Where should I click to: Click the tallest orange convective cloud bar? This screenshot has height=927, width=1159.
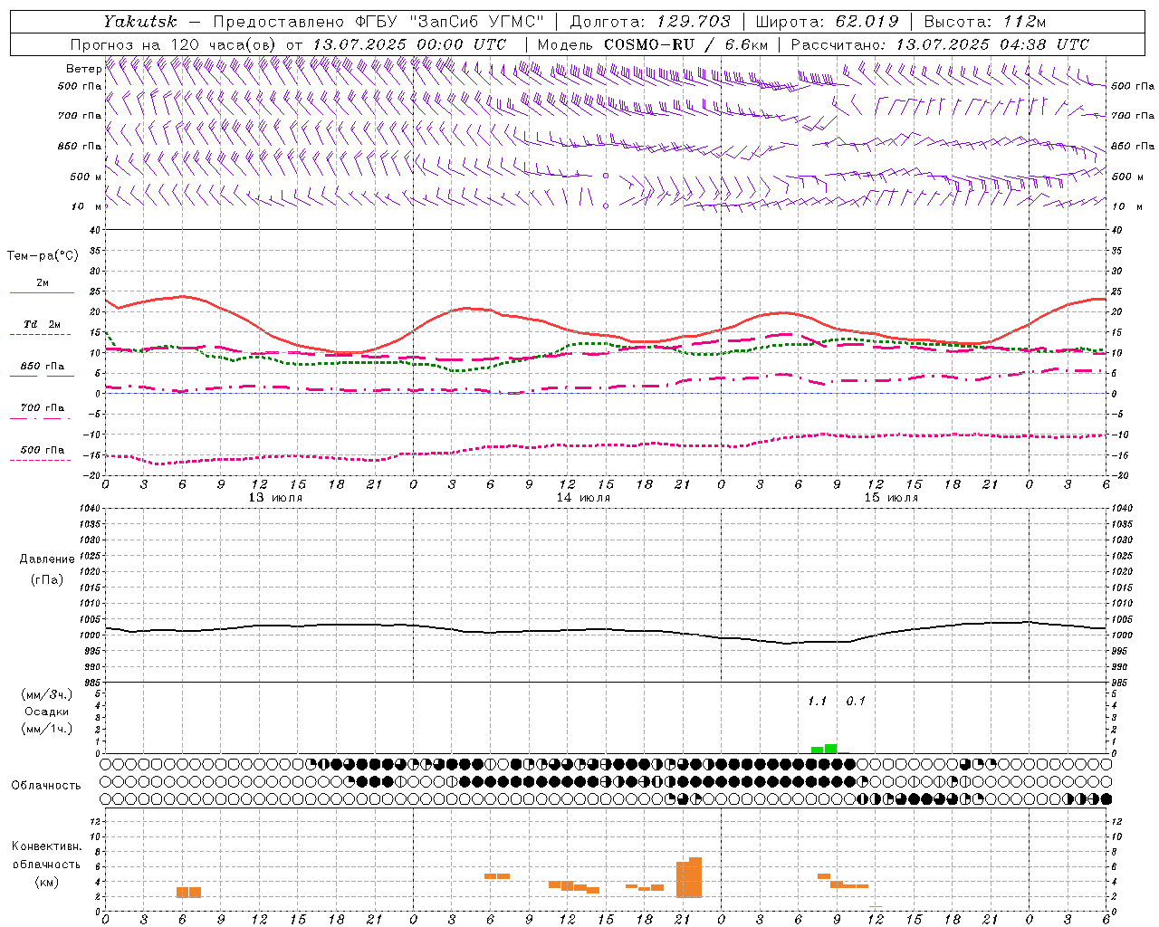695,877
